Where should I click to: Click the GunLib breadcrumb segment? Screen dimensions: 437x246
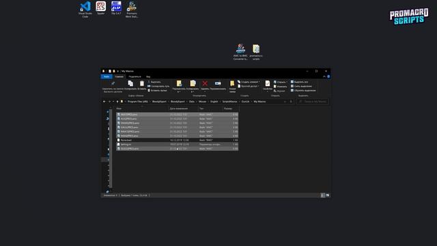click(246, 102)
